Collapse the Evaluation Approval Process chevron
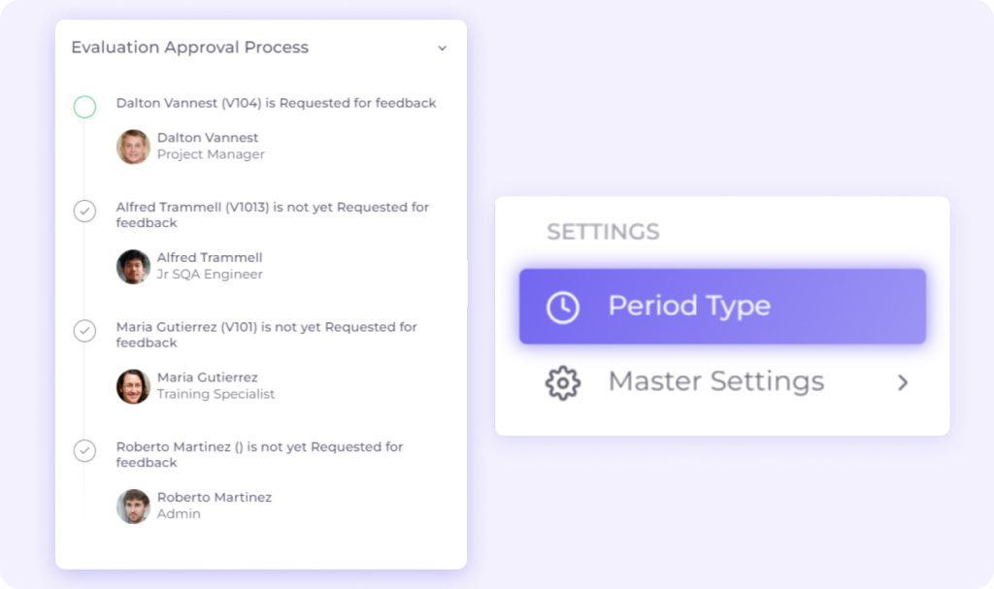 coord(443,49)
